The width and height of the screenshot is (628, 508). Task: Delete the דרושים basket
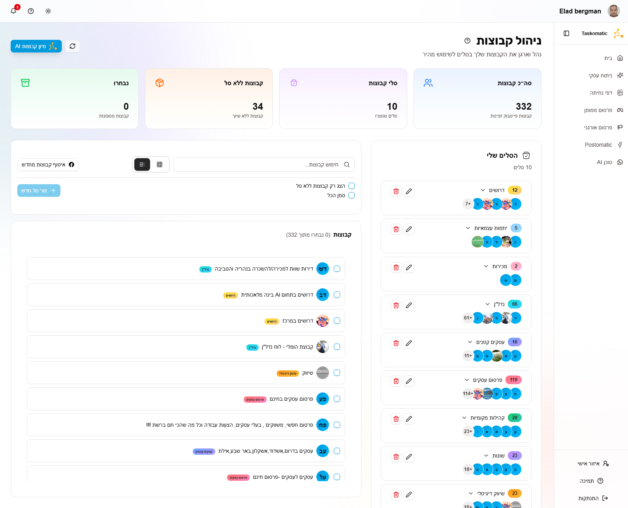pos(396,191)
